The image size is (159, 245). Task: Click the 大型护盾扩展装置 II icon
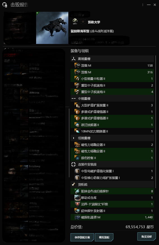(77, 105)
